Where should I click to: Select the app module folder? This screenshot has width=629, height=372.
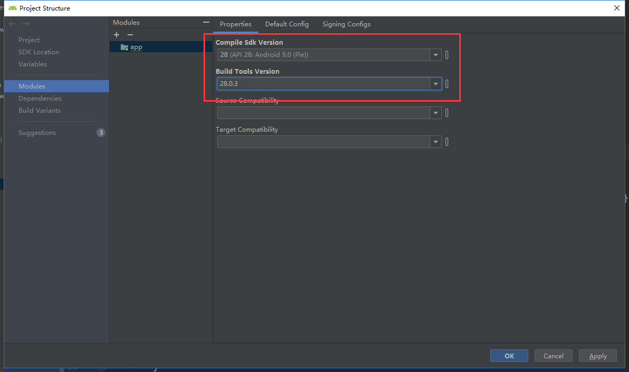(161, 47)
